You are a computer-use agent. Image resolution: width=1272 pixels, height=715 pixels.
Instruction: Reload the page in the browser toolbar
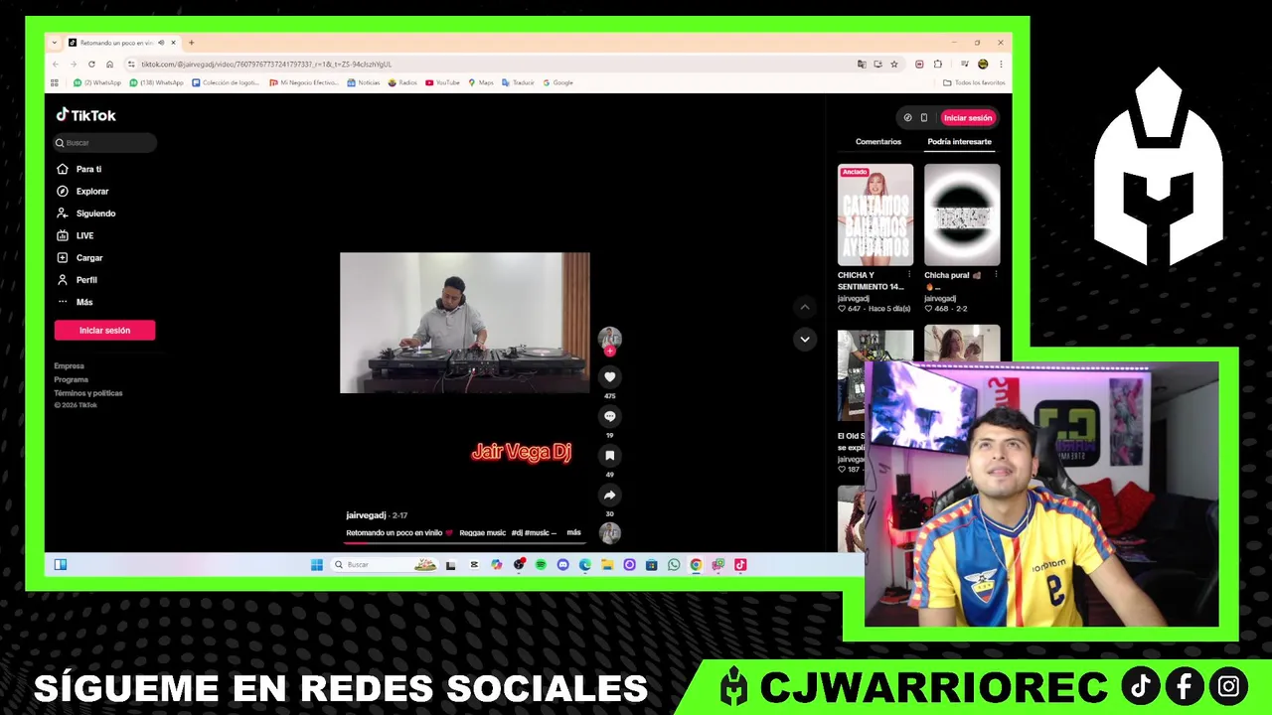(91, 64)
